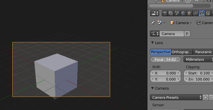Click the Clipping Start value field
Screen dimensions: 213x110
[198, 73]
